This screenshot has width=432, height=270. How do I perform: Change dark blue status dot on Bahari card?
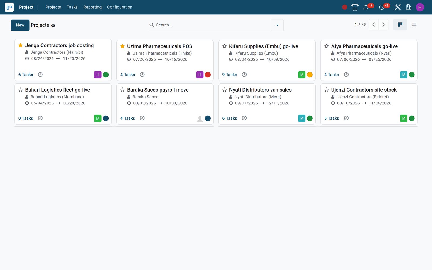(106, 118)
